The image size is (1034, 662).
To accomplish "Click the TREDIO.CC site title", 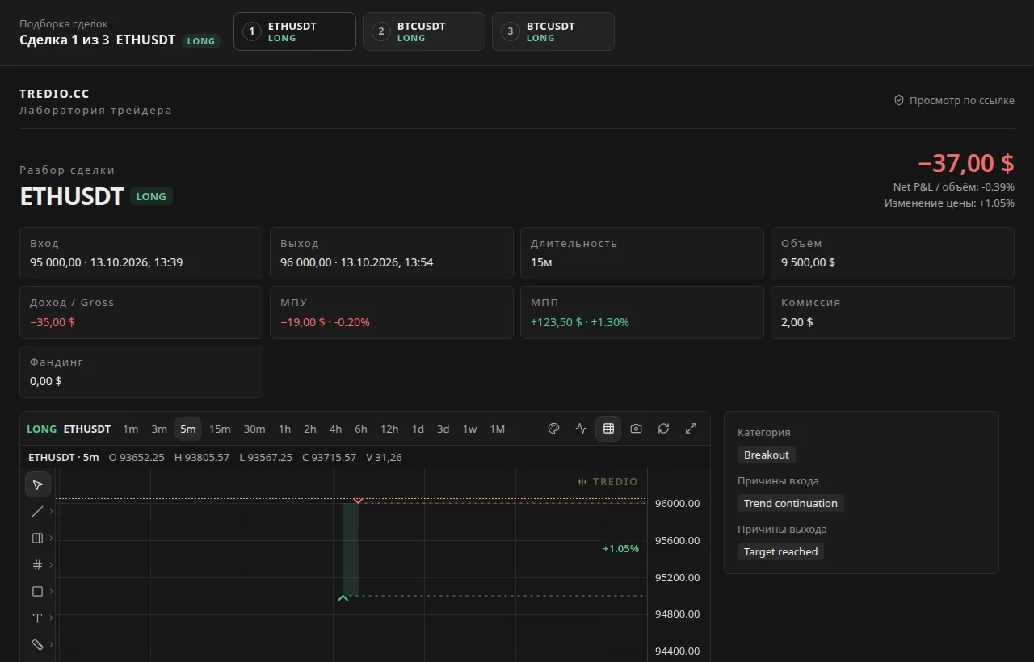I will point(54,94).
